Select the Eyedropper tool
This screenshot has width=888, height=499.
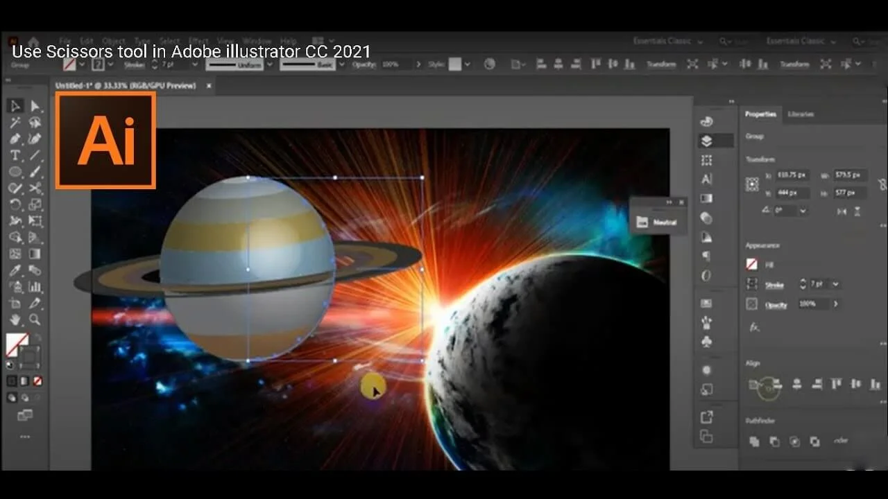tap(15, 271)
